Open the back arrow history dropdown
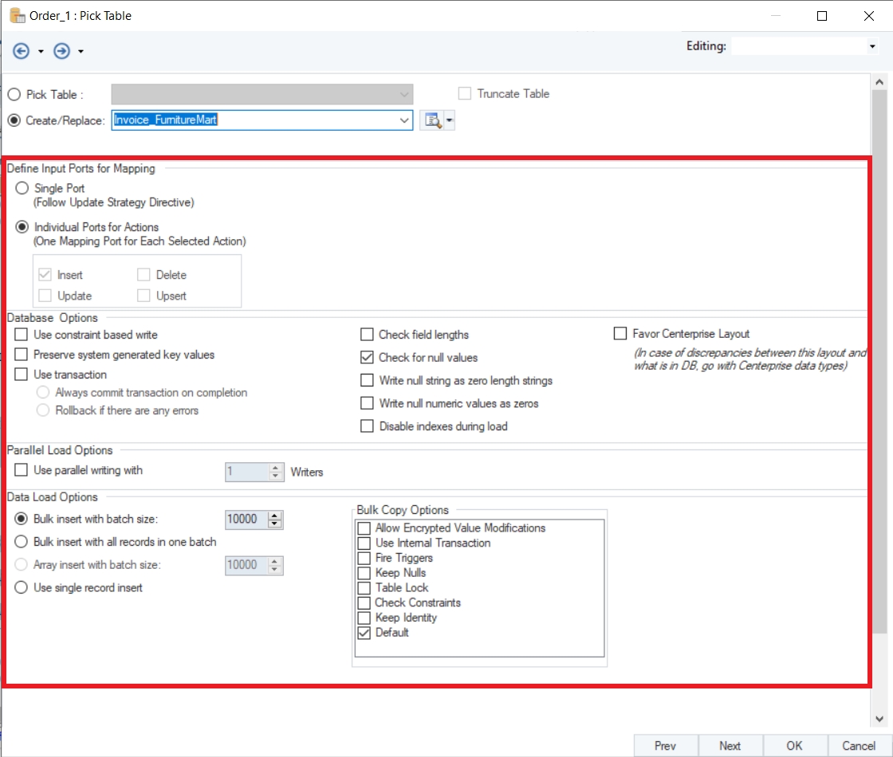 [x=41, y=52]
